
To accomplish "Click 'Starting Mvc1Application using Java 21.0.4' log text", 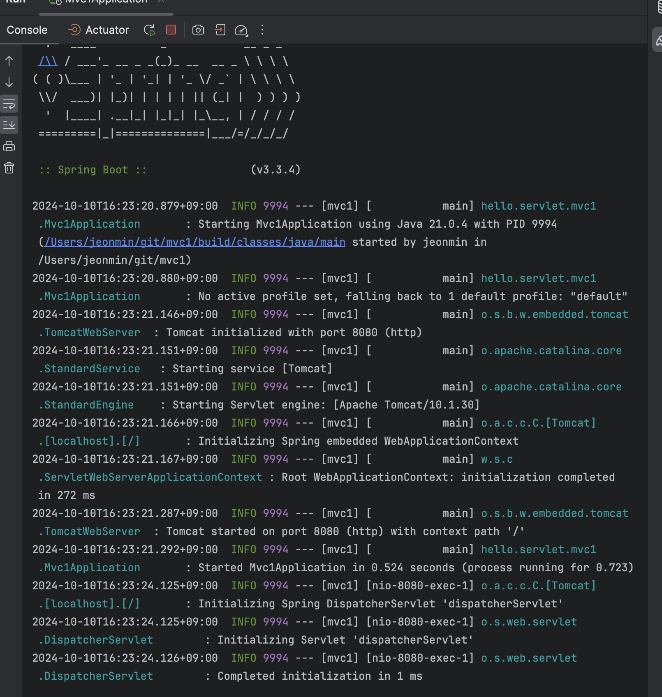I will click(333, 224).
